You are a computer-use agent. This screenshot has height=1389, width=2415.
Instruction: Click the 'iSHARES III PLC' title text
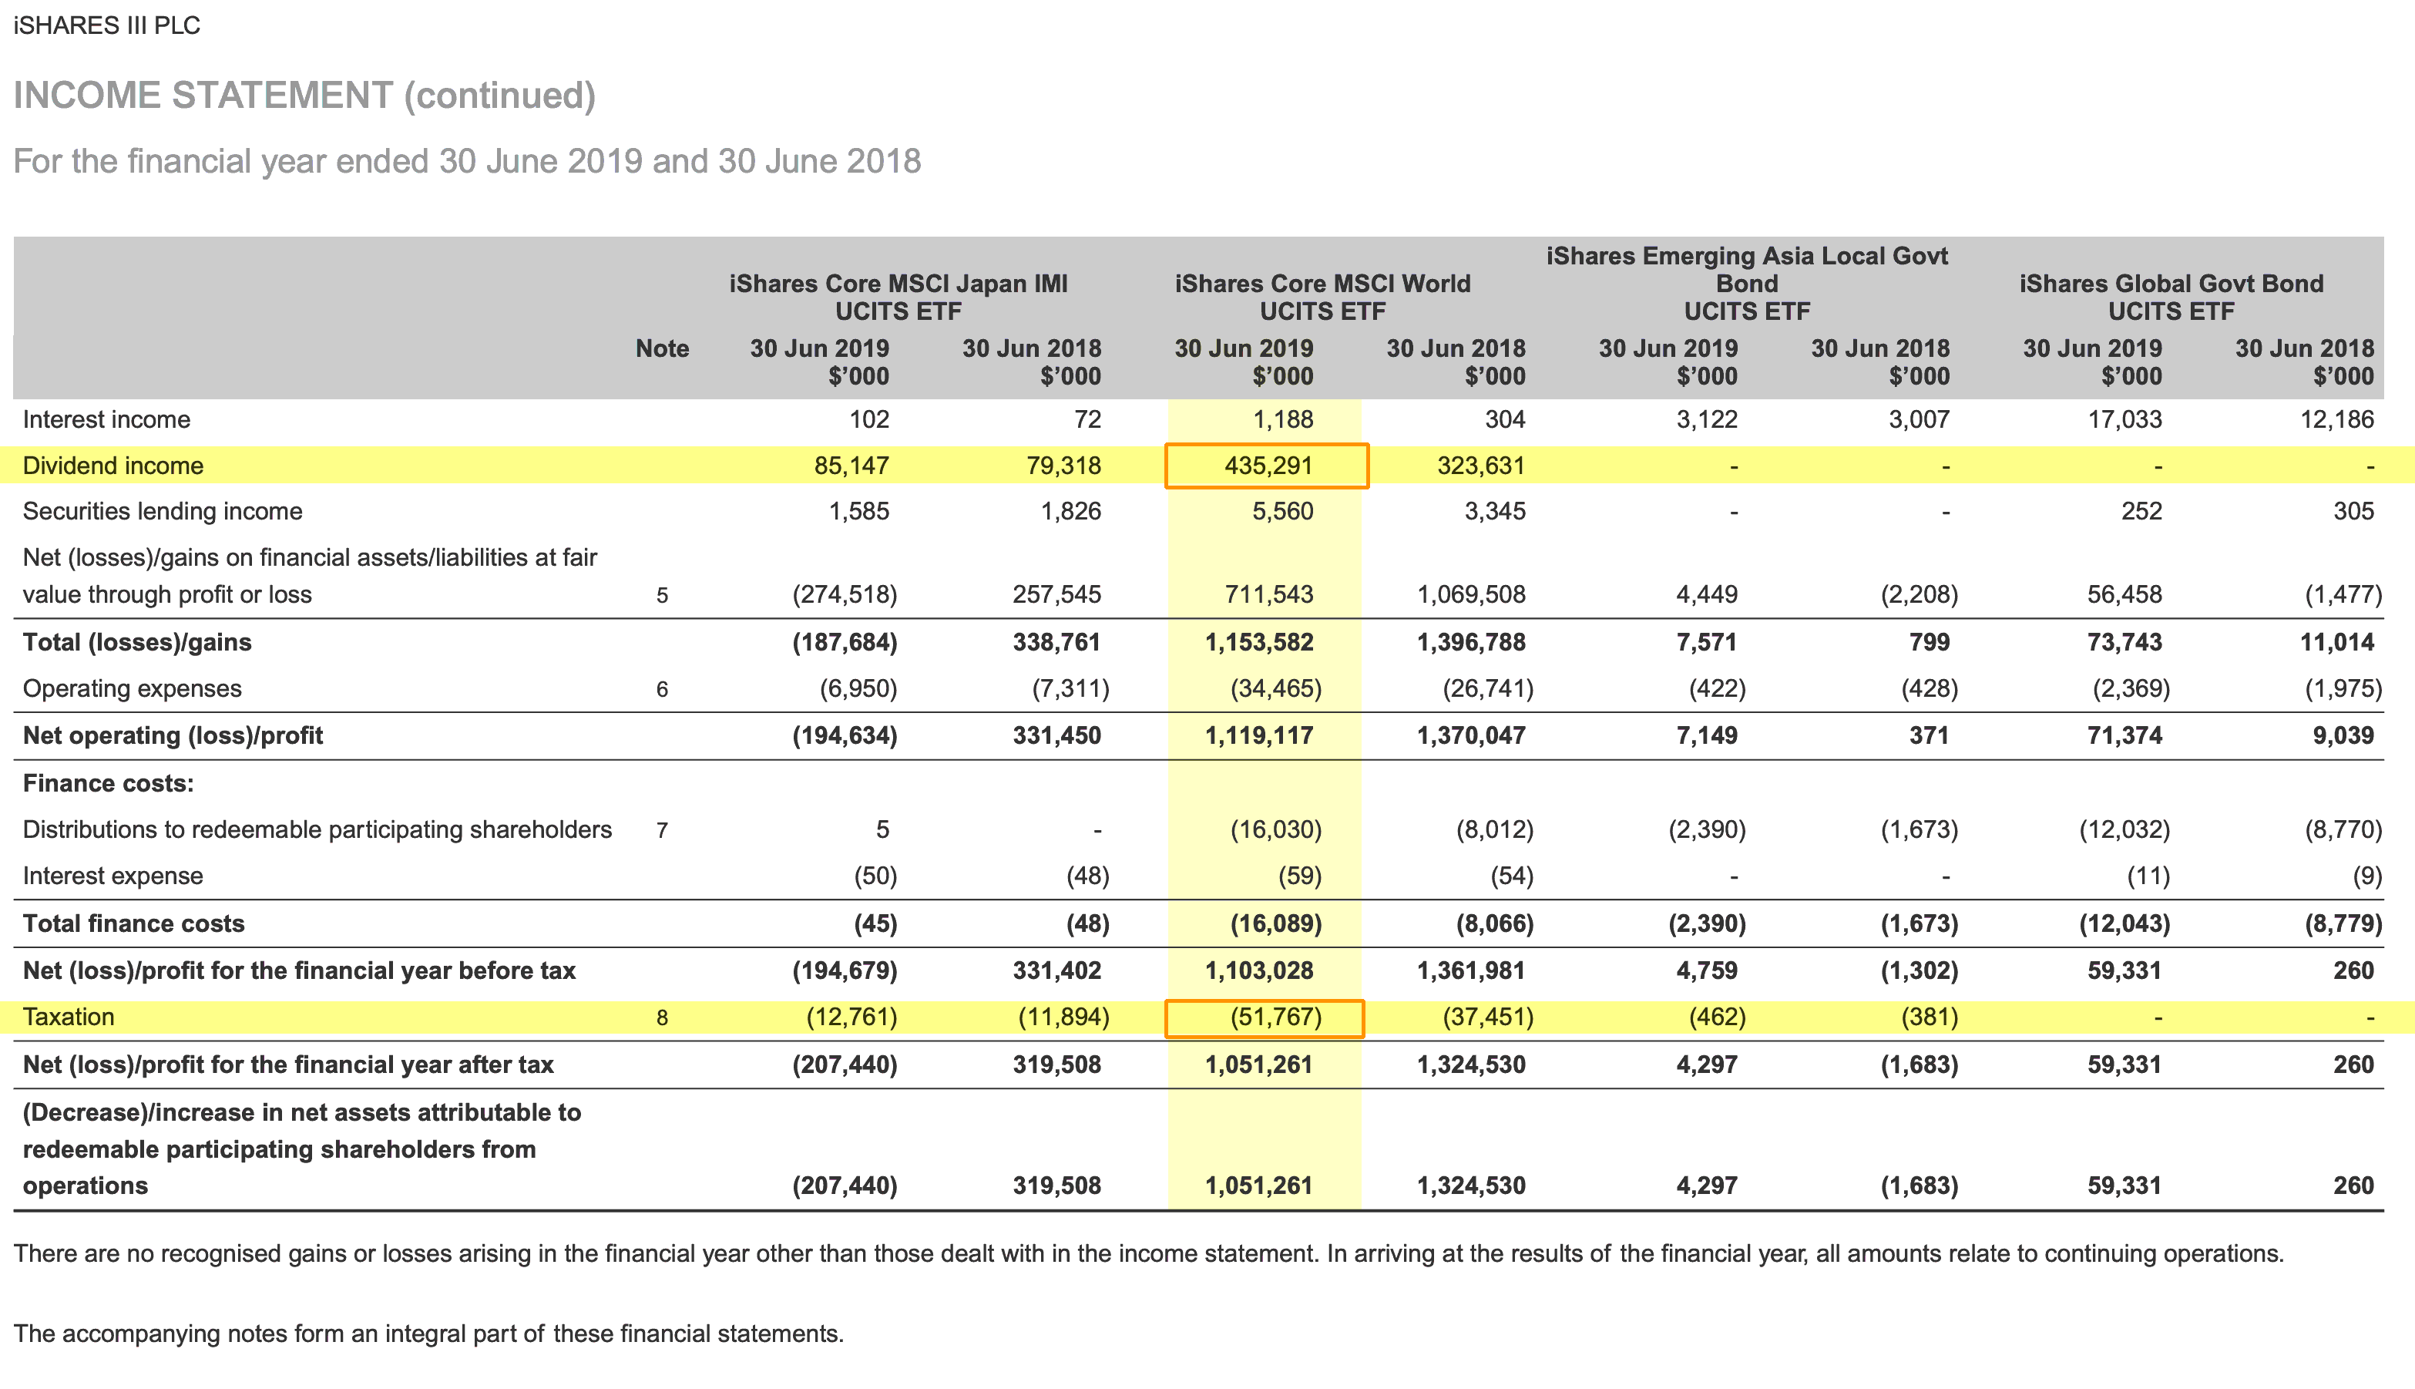pyautogui.click(x=107, y=25)
